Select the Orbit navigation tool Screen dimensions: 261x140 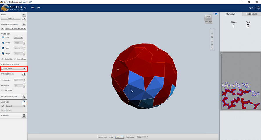212,33
